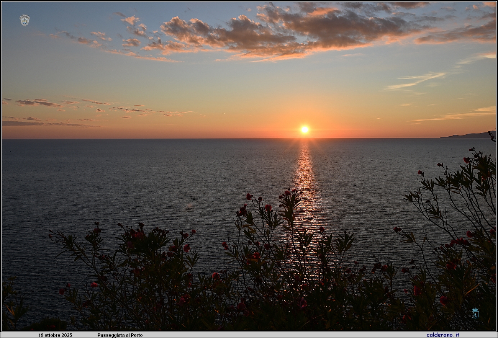
Task: Click the distant headland on the right horizon
Action: coord(469,135)
